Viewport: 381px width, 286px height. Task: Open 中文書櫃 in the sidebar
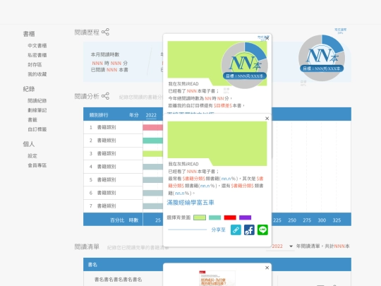pyautogui.click(x=37, y=45)
